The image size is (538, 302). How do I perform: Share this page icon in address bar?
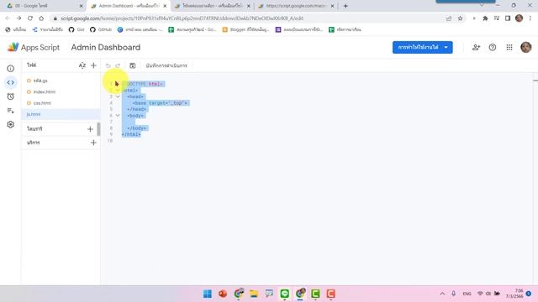click(x=449, y=18)
